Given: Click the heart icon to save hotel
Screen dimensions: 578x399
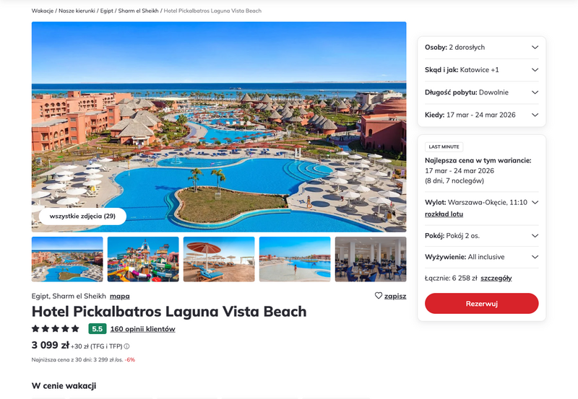Looking at the screenshot, I should coord(378,296).
